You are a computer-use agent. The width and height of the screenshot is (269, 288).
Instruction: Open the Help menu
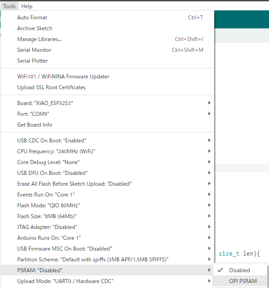click(x=27, y=6)
